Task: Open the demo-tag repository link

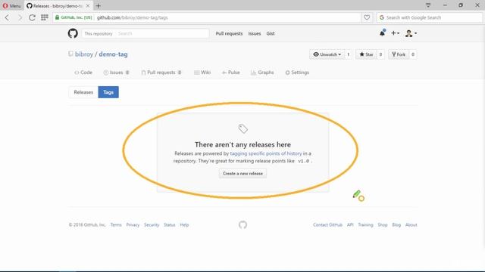Action: click(113, 54)
